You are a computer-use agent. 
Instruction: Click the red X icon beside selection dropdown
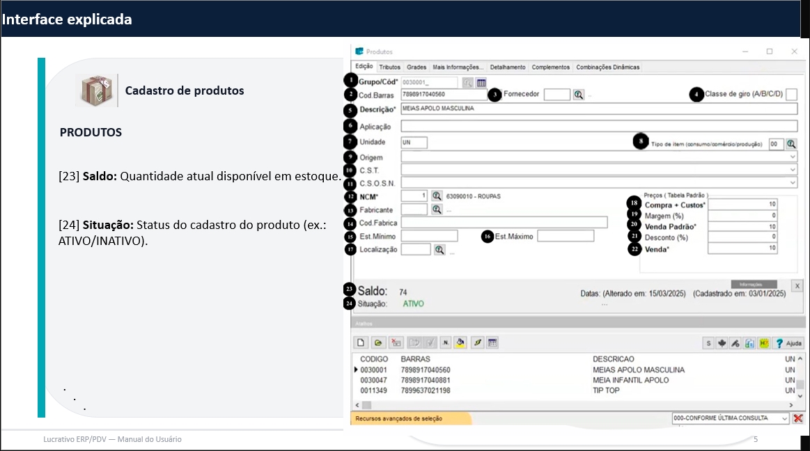click(x=798, y=418)
